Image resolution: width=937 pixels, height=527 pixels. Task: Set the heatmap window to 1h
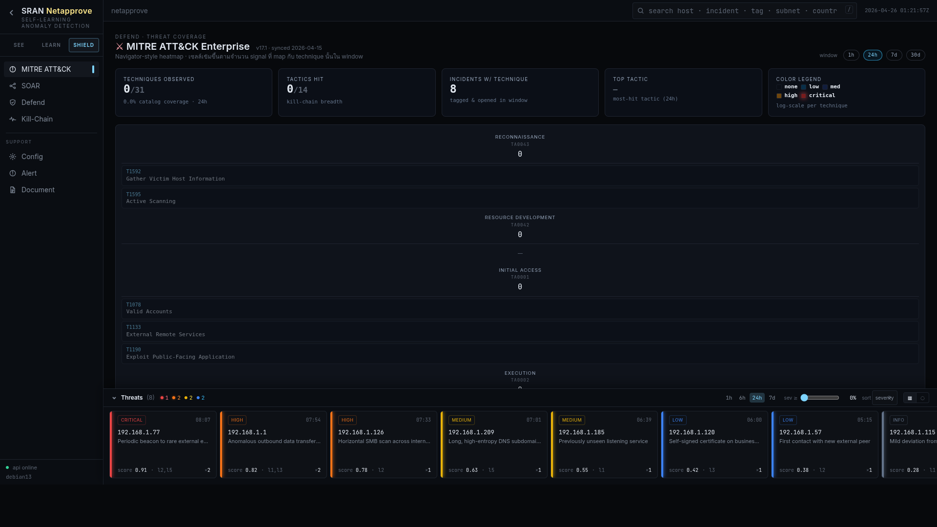(851, 55)
